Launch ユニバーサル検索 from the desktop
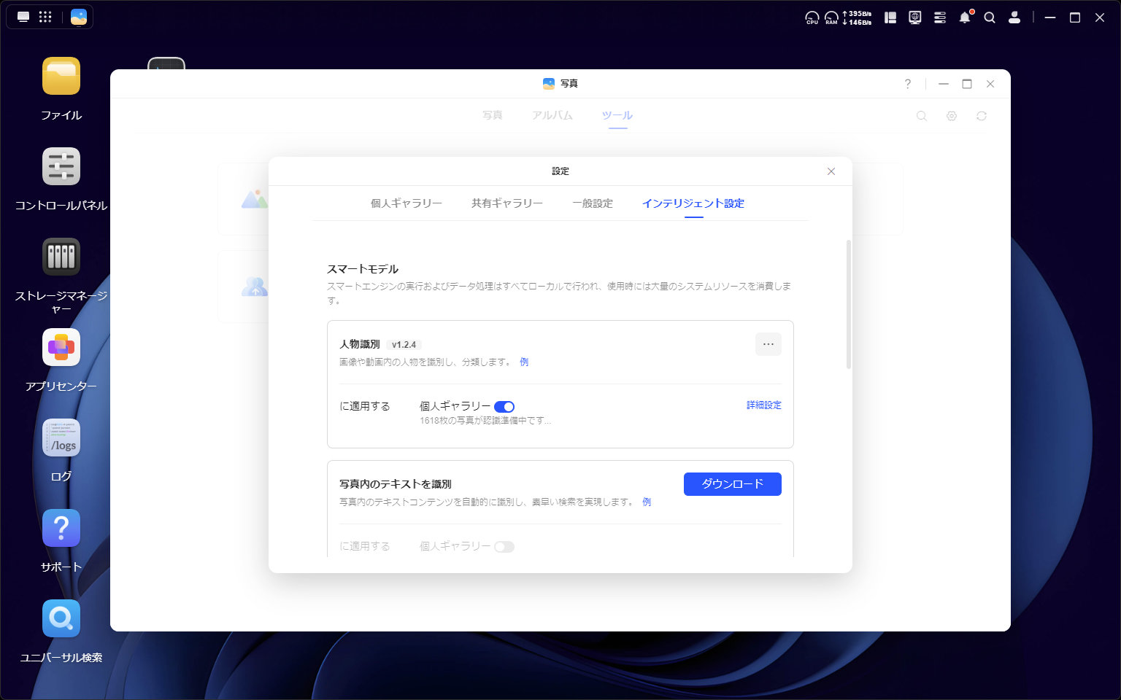 coord(61,619)
